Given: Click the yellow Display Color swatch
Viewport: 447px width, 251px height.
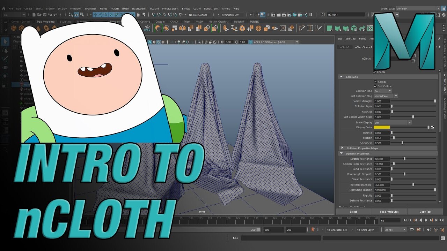Looking at the screenshot, I should point(382,127).
